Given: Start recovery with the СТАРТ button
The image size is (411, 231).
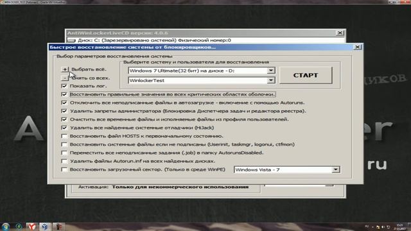Looking at the screenshot, I should tap(306, 75).
